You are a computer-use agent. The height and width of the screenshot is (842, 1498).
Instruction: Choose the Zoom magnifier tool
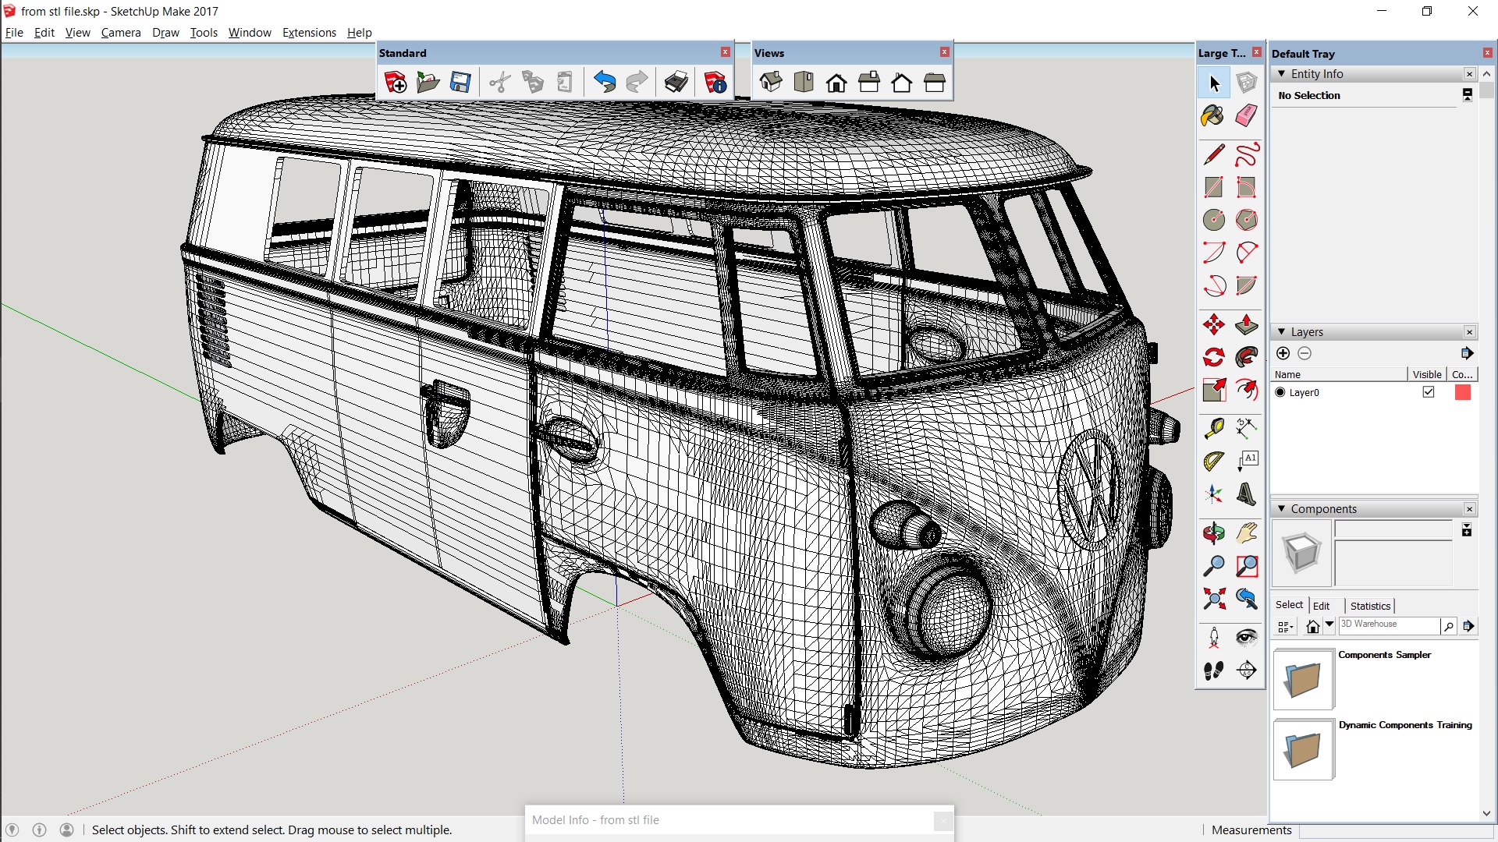(1213, 566)
